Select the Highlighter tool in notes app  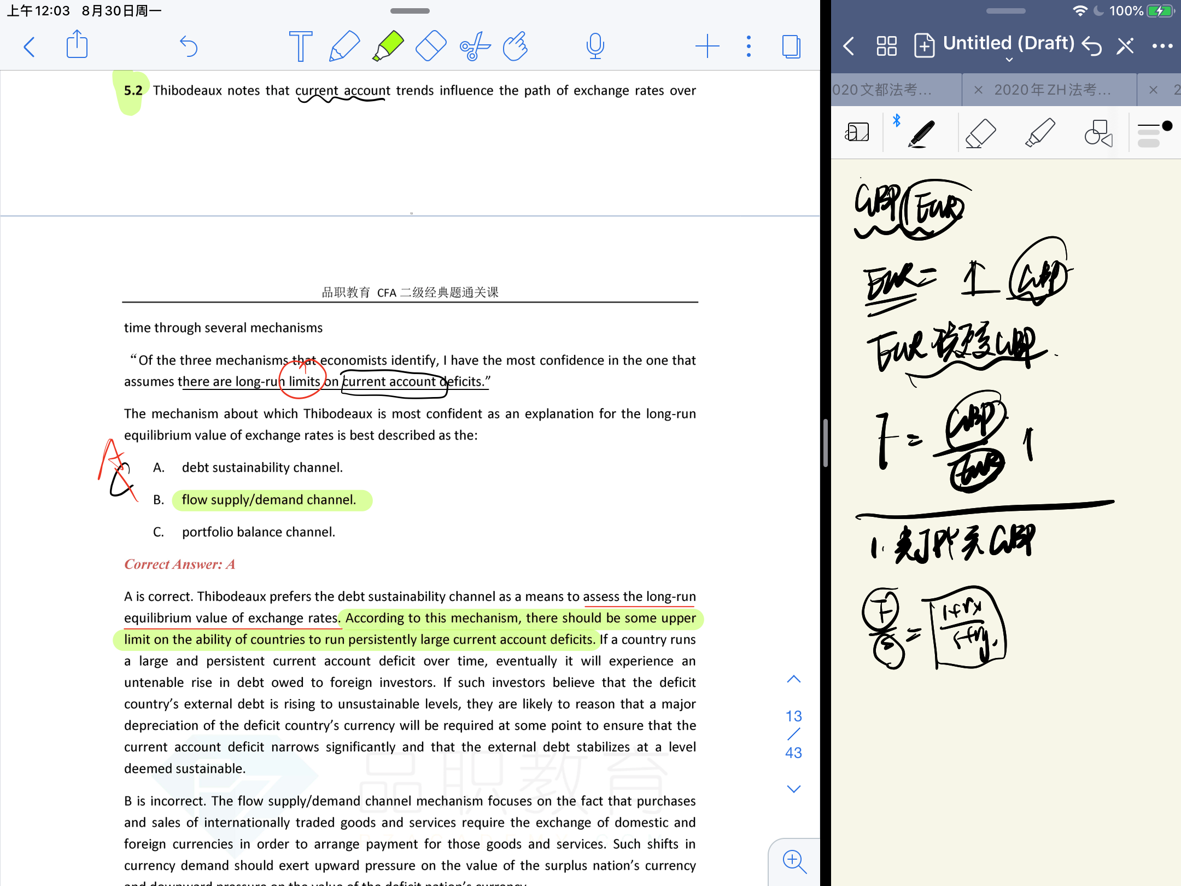pos(1039,133)
